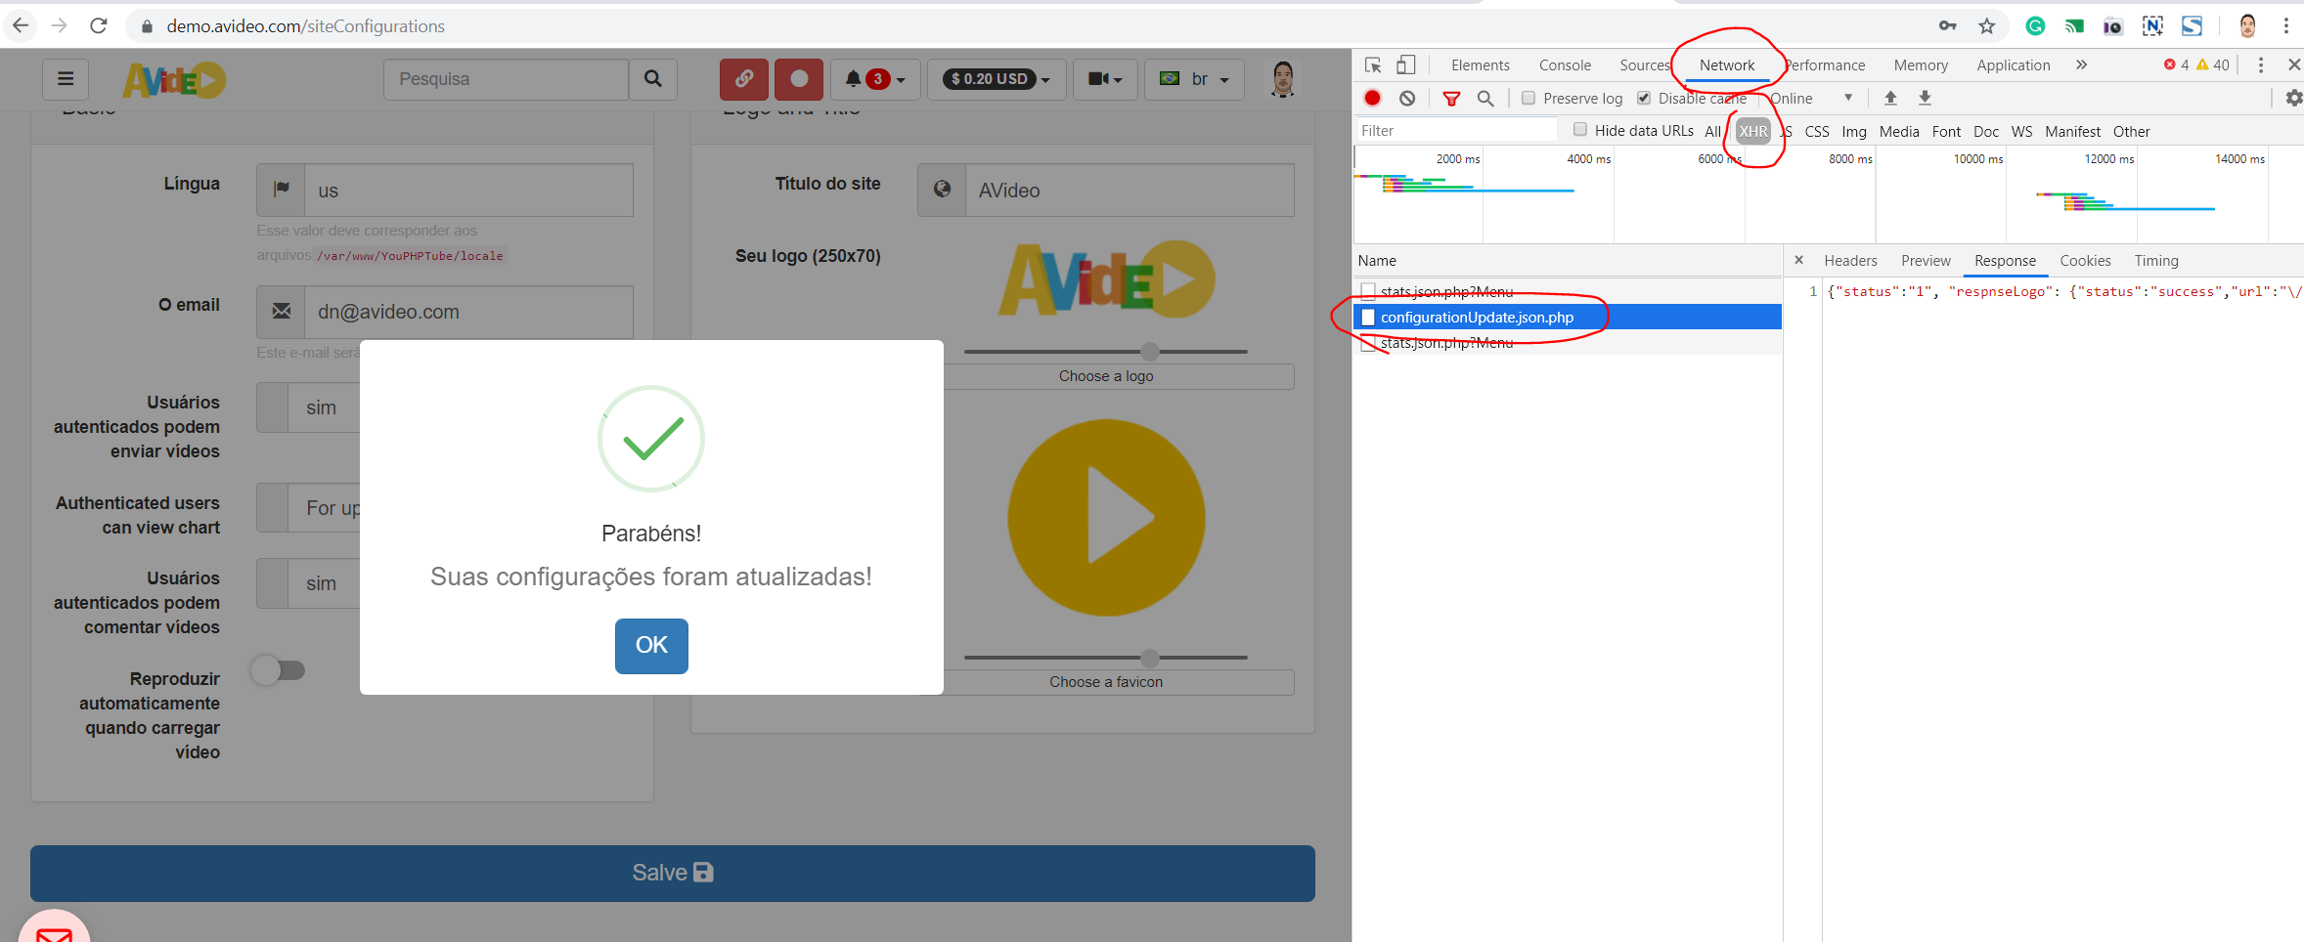Uncheck Disable cache
Image resolution: width=2304 pixels, height=942 pixels.
1643,98
